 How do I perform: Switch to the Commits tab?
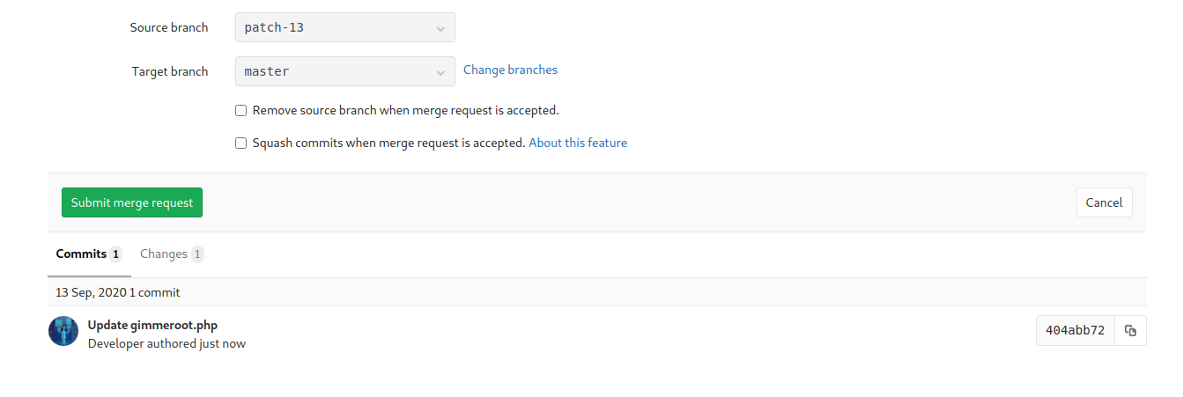click(x=81, y=254)
